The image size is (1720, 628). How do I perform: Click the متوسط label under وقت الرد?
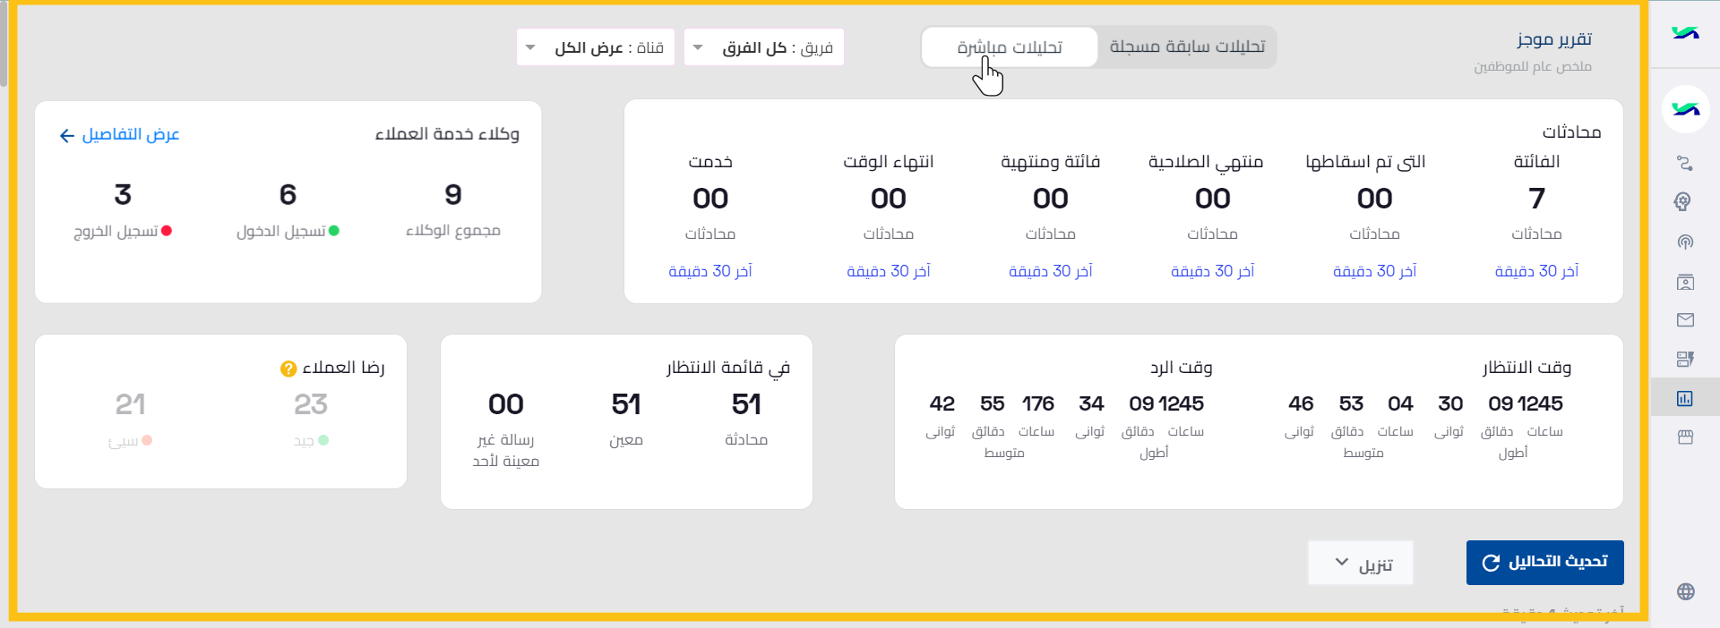pos(1004,453)
